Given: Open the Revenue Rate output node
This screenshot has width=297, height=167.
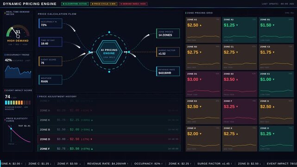Looking at the screenshot, I should coord(168,71).
